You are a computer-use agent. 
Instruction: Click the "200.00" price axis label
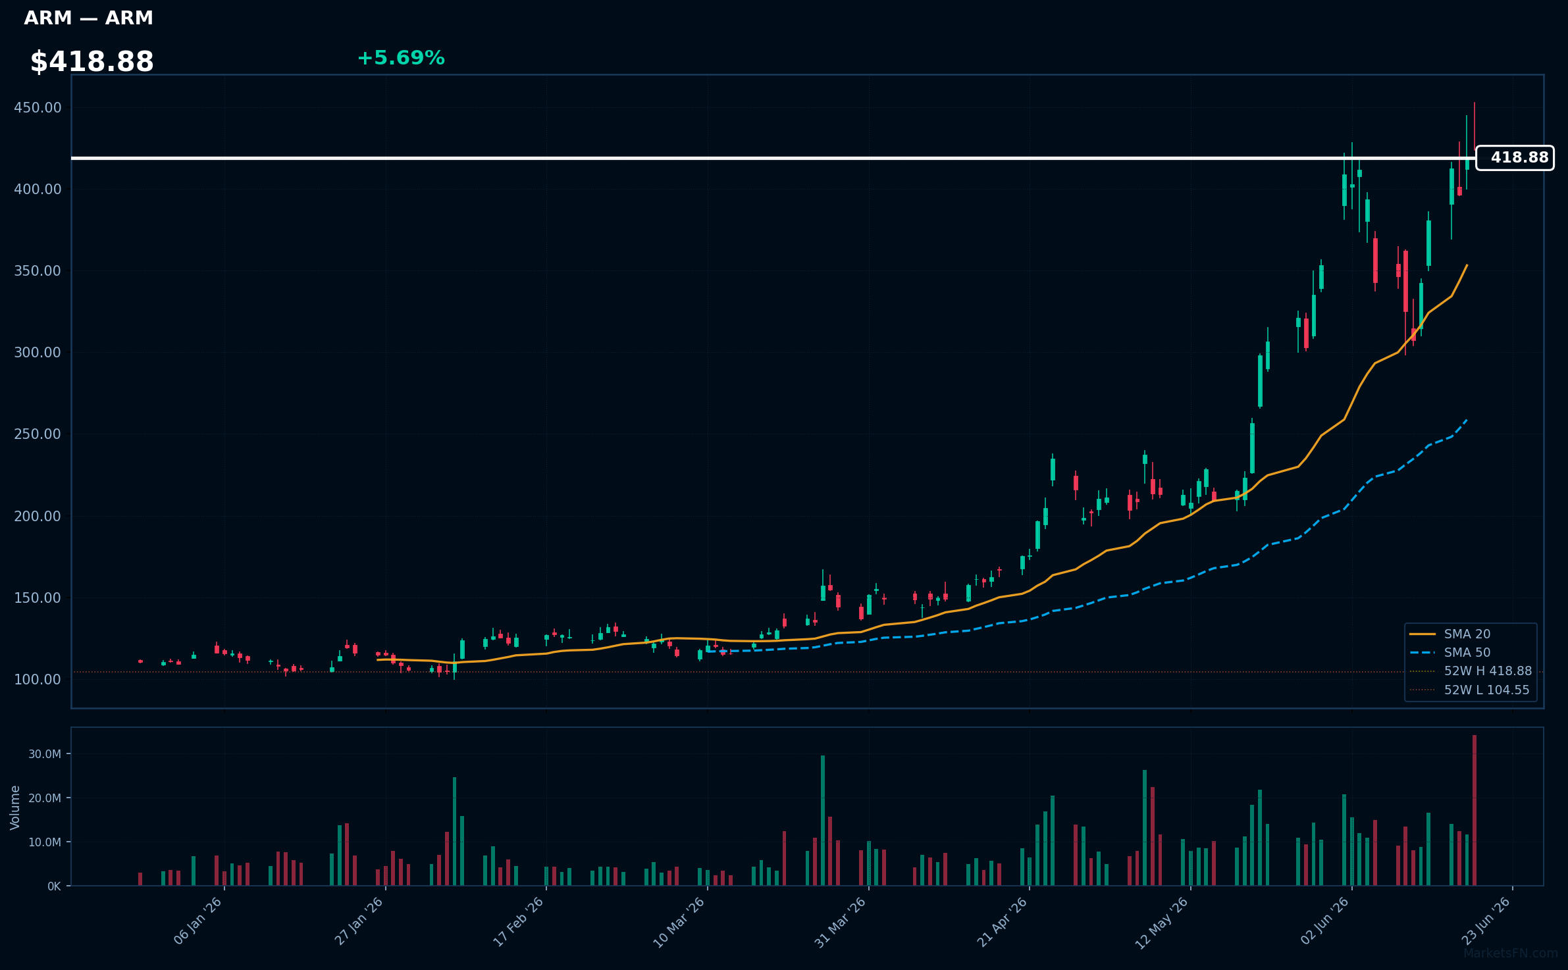[38, 516]
